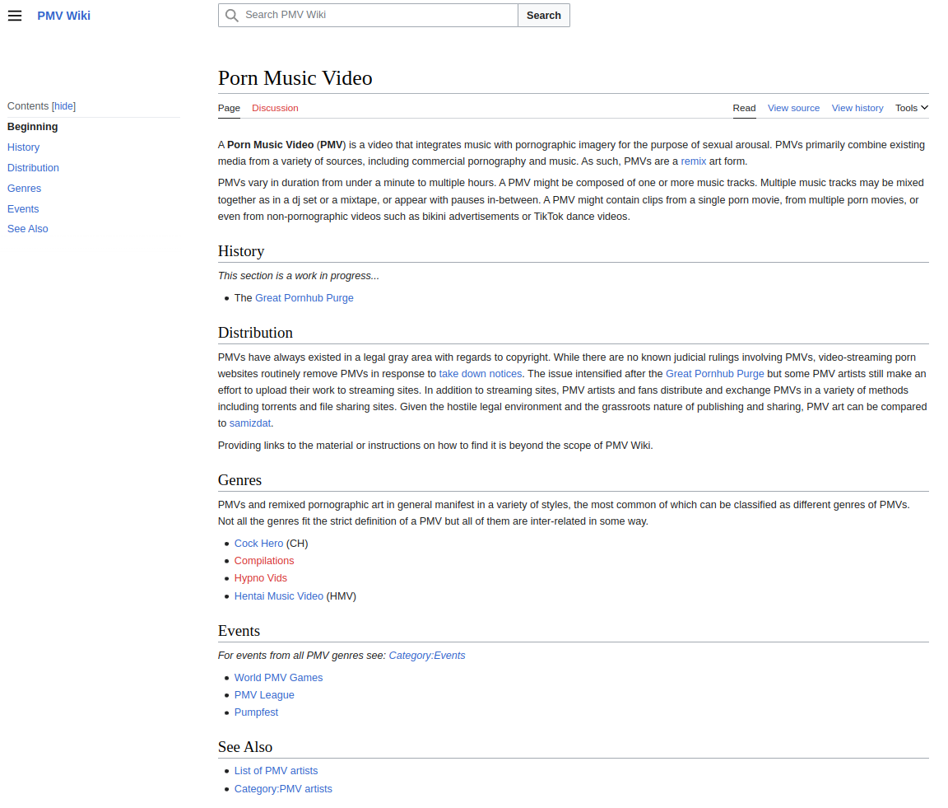The height and width of the screenshot is (808, 948).
Task: Click the Distribution section heading
Action: (255, 333)
